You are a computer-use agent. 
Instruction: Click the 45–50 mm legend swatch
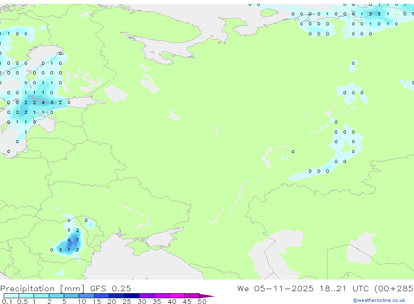(x=192, y=296)
